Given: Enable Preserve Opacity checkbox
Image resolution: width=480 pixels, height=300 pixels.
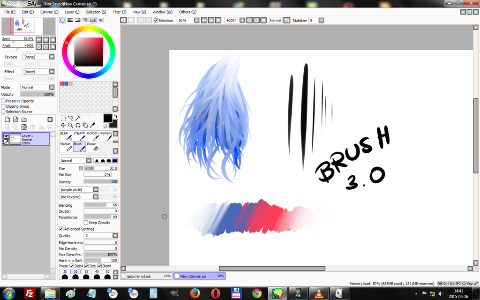Looking at the screenshot, I should pyautogui.click(x=3, y=101).
